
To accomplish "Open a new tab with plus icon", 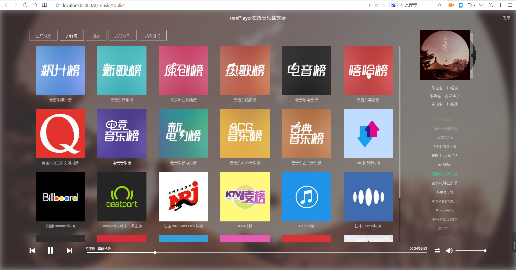I will click(x=500, y=5).
